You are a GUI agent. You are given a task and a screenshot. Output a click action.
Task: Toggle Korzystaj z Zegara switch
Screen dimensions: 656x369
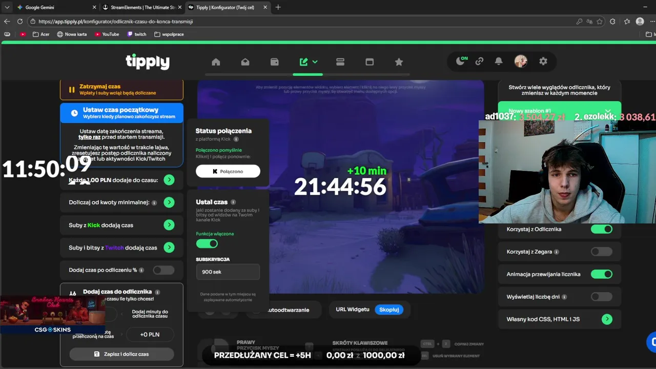[x=602, y=252]
